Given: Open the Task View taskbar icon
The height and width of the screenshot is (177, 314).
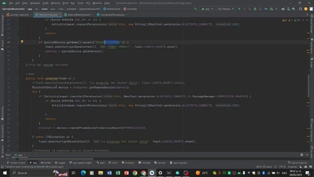Looking at the screenshot, I should 73,173.
